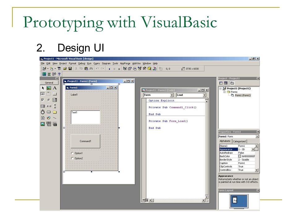
Task: Click the Command1 button on Form1
Action: tap(85, 141)
